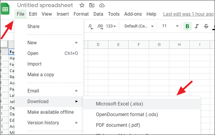The width and height of the screenshot is (215, 135).
Task: Select column G header
Action: 159,45
